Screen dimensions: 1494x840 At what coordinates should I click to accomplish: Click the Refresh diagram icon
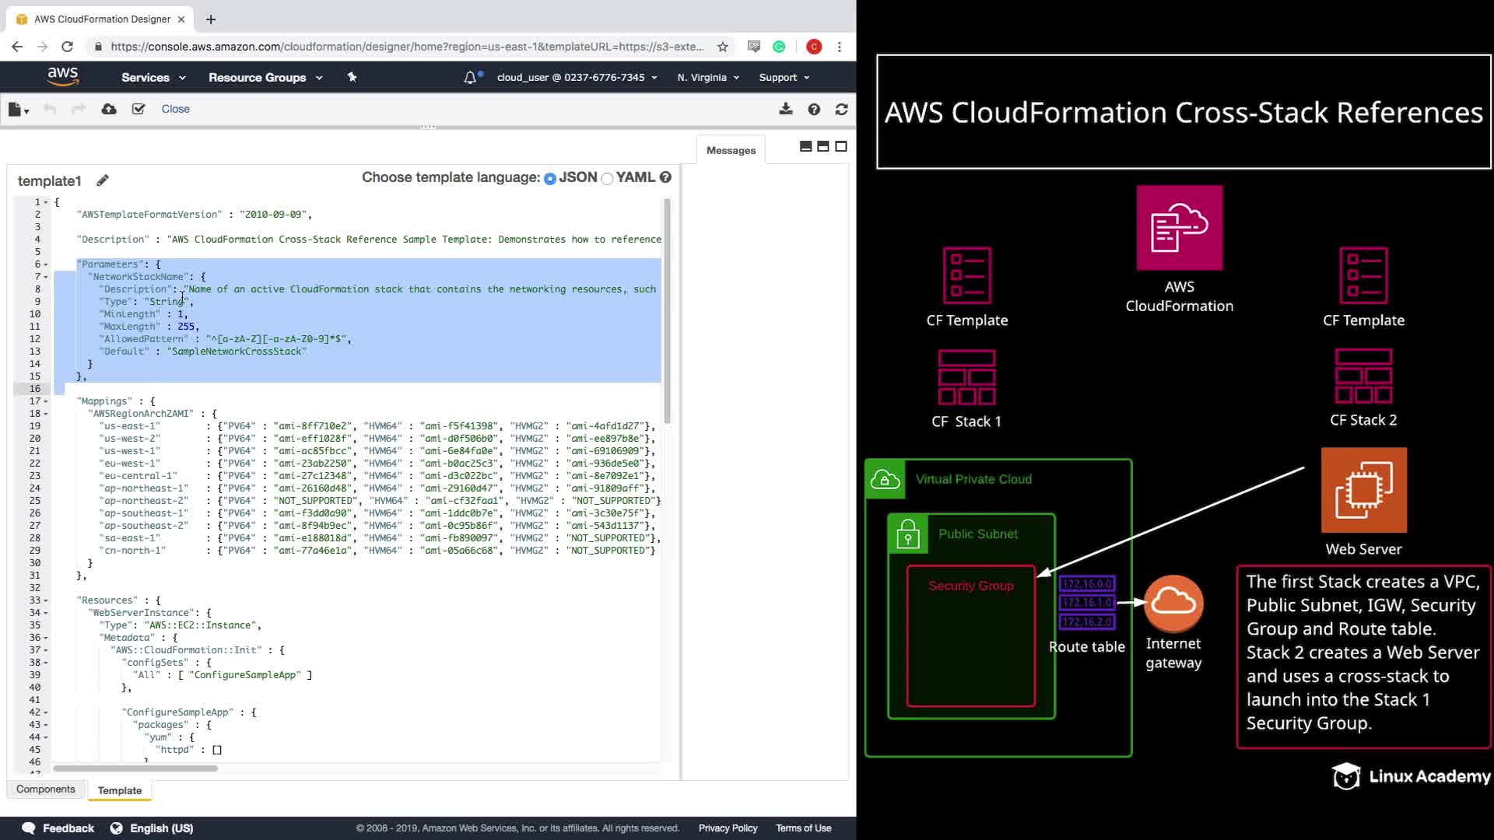pyautogui.click(x=841, y=109)
